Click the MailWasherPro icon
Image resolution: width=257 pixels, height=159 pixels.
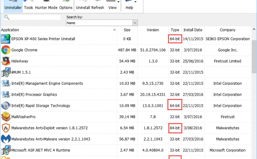(x=6, y=117)
